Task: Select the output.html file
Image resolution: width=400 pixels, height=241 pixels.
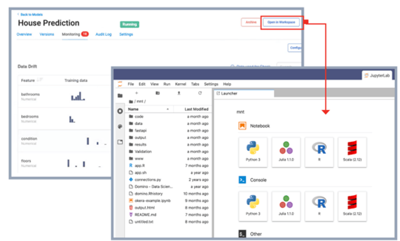Action: pyautogui.click(x=168, y=208)
